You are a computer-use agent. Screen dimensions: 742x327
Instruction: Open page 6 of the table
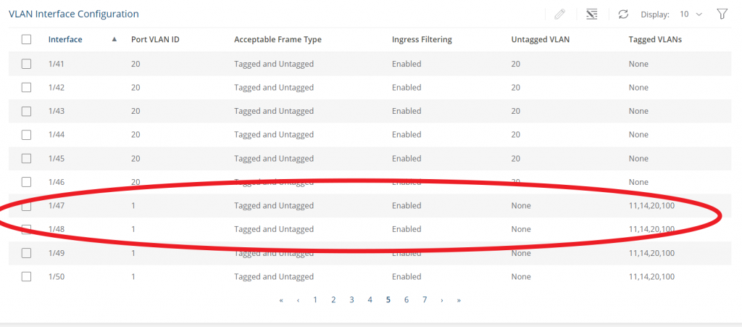tap(407, 299)
